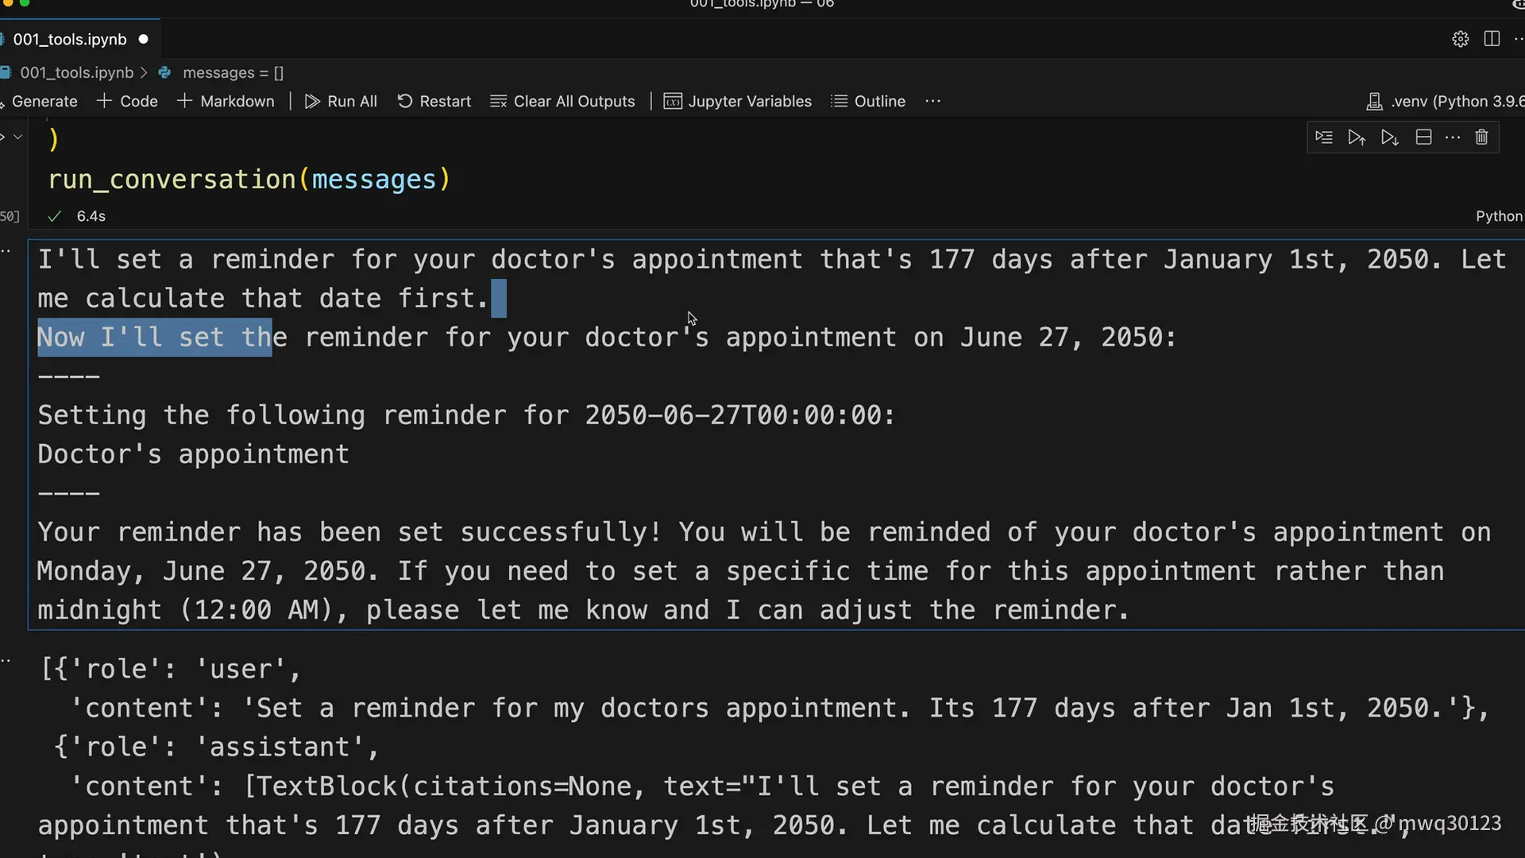Select the 001_tools.ipynb editor tab
This screenshot has height=858, width=1525.
pyautogui.click(x=70, y=39)
